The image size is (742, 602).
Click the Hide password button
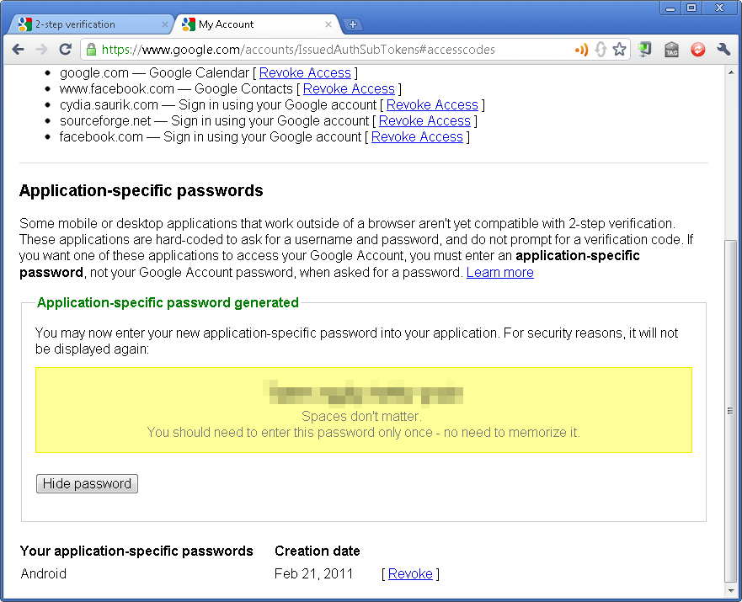click(x=87, y=484)
